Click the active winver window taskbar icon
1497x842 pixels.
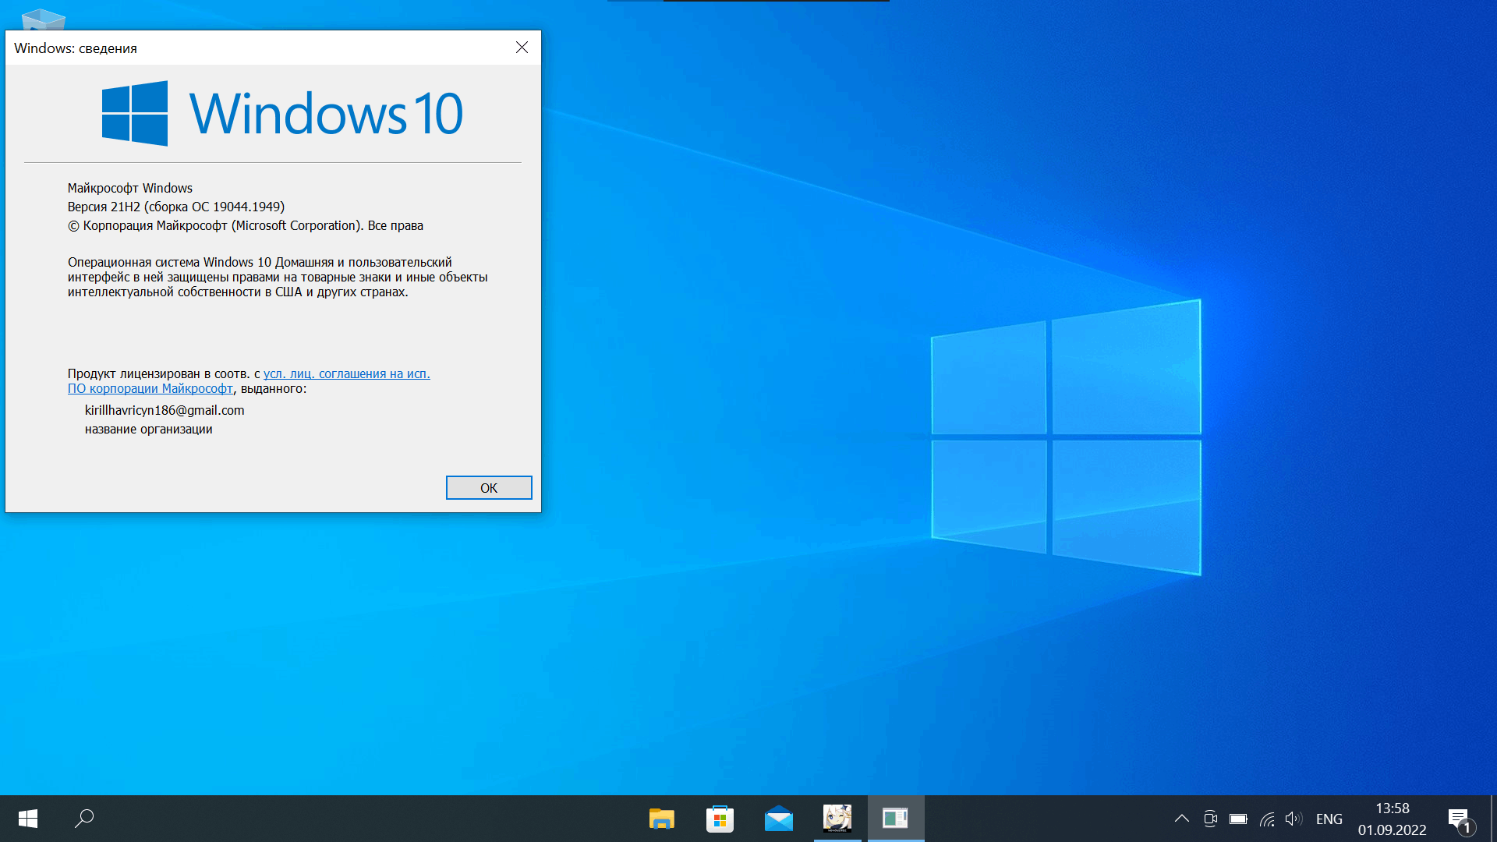(x=895, y=819)
